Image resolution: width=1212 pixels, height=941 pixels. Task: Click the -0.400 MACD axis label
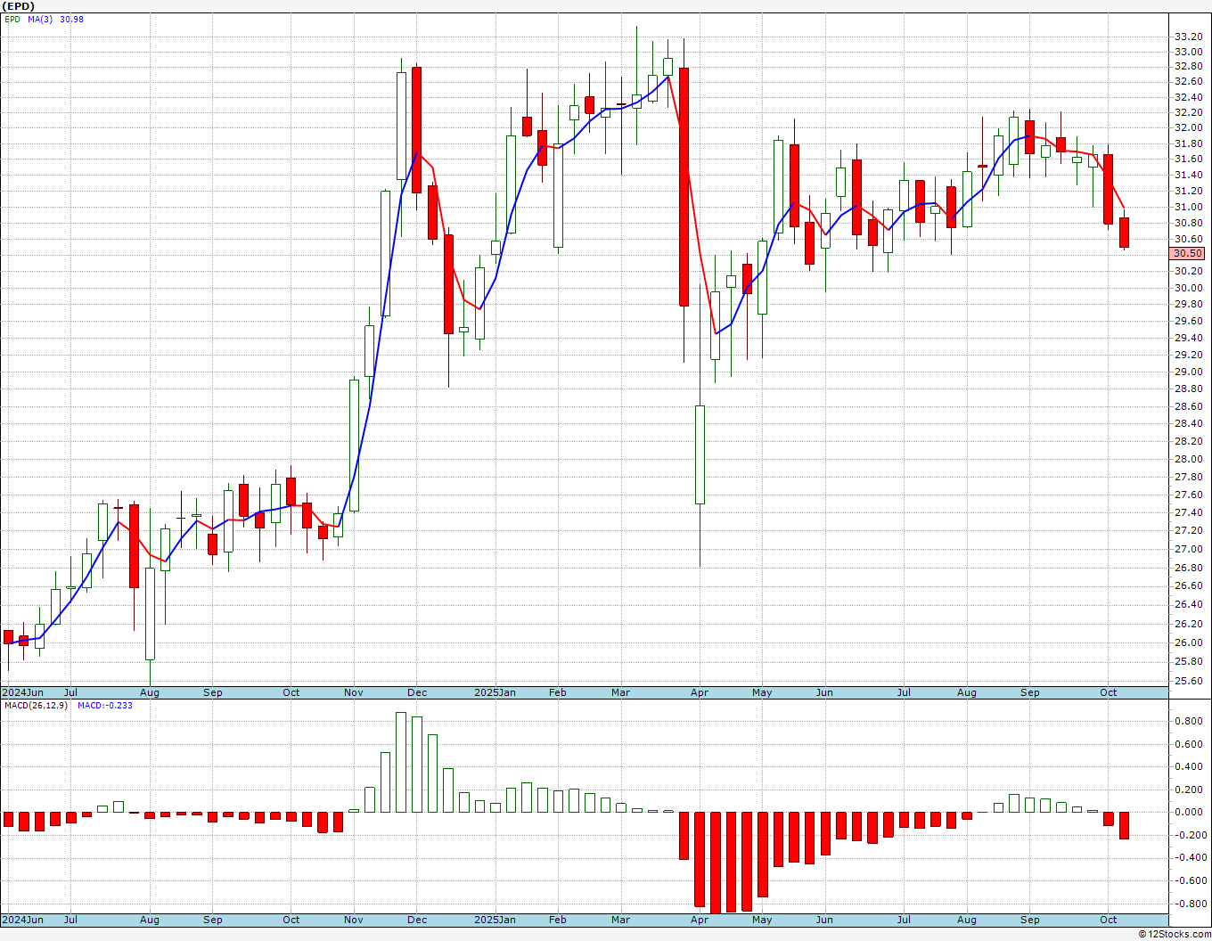(x=1189, y=857)
